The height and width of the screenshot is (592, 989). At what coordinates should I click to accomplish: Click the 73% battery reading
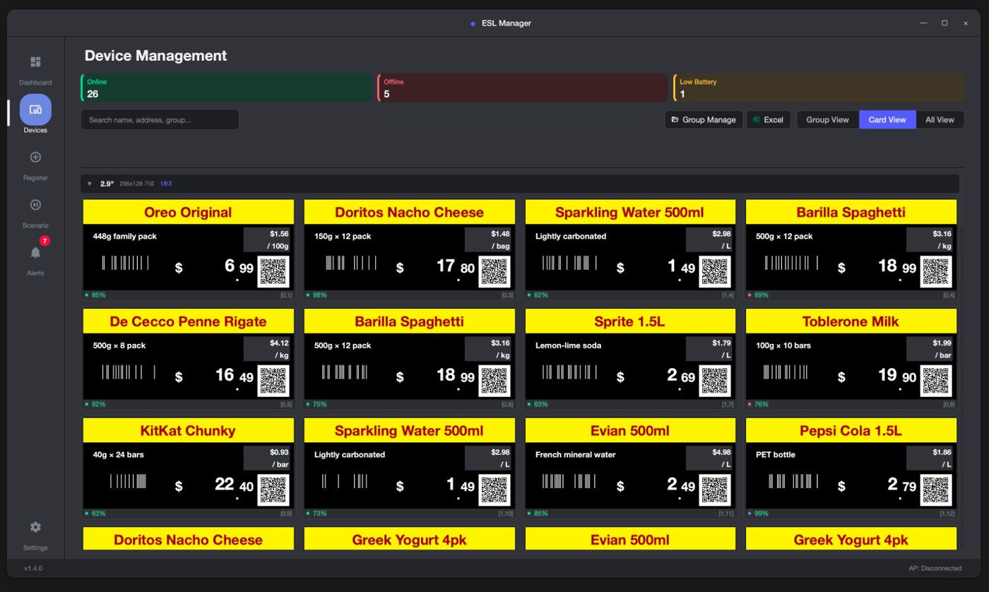[x=319, y=514]
